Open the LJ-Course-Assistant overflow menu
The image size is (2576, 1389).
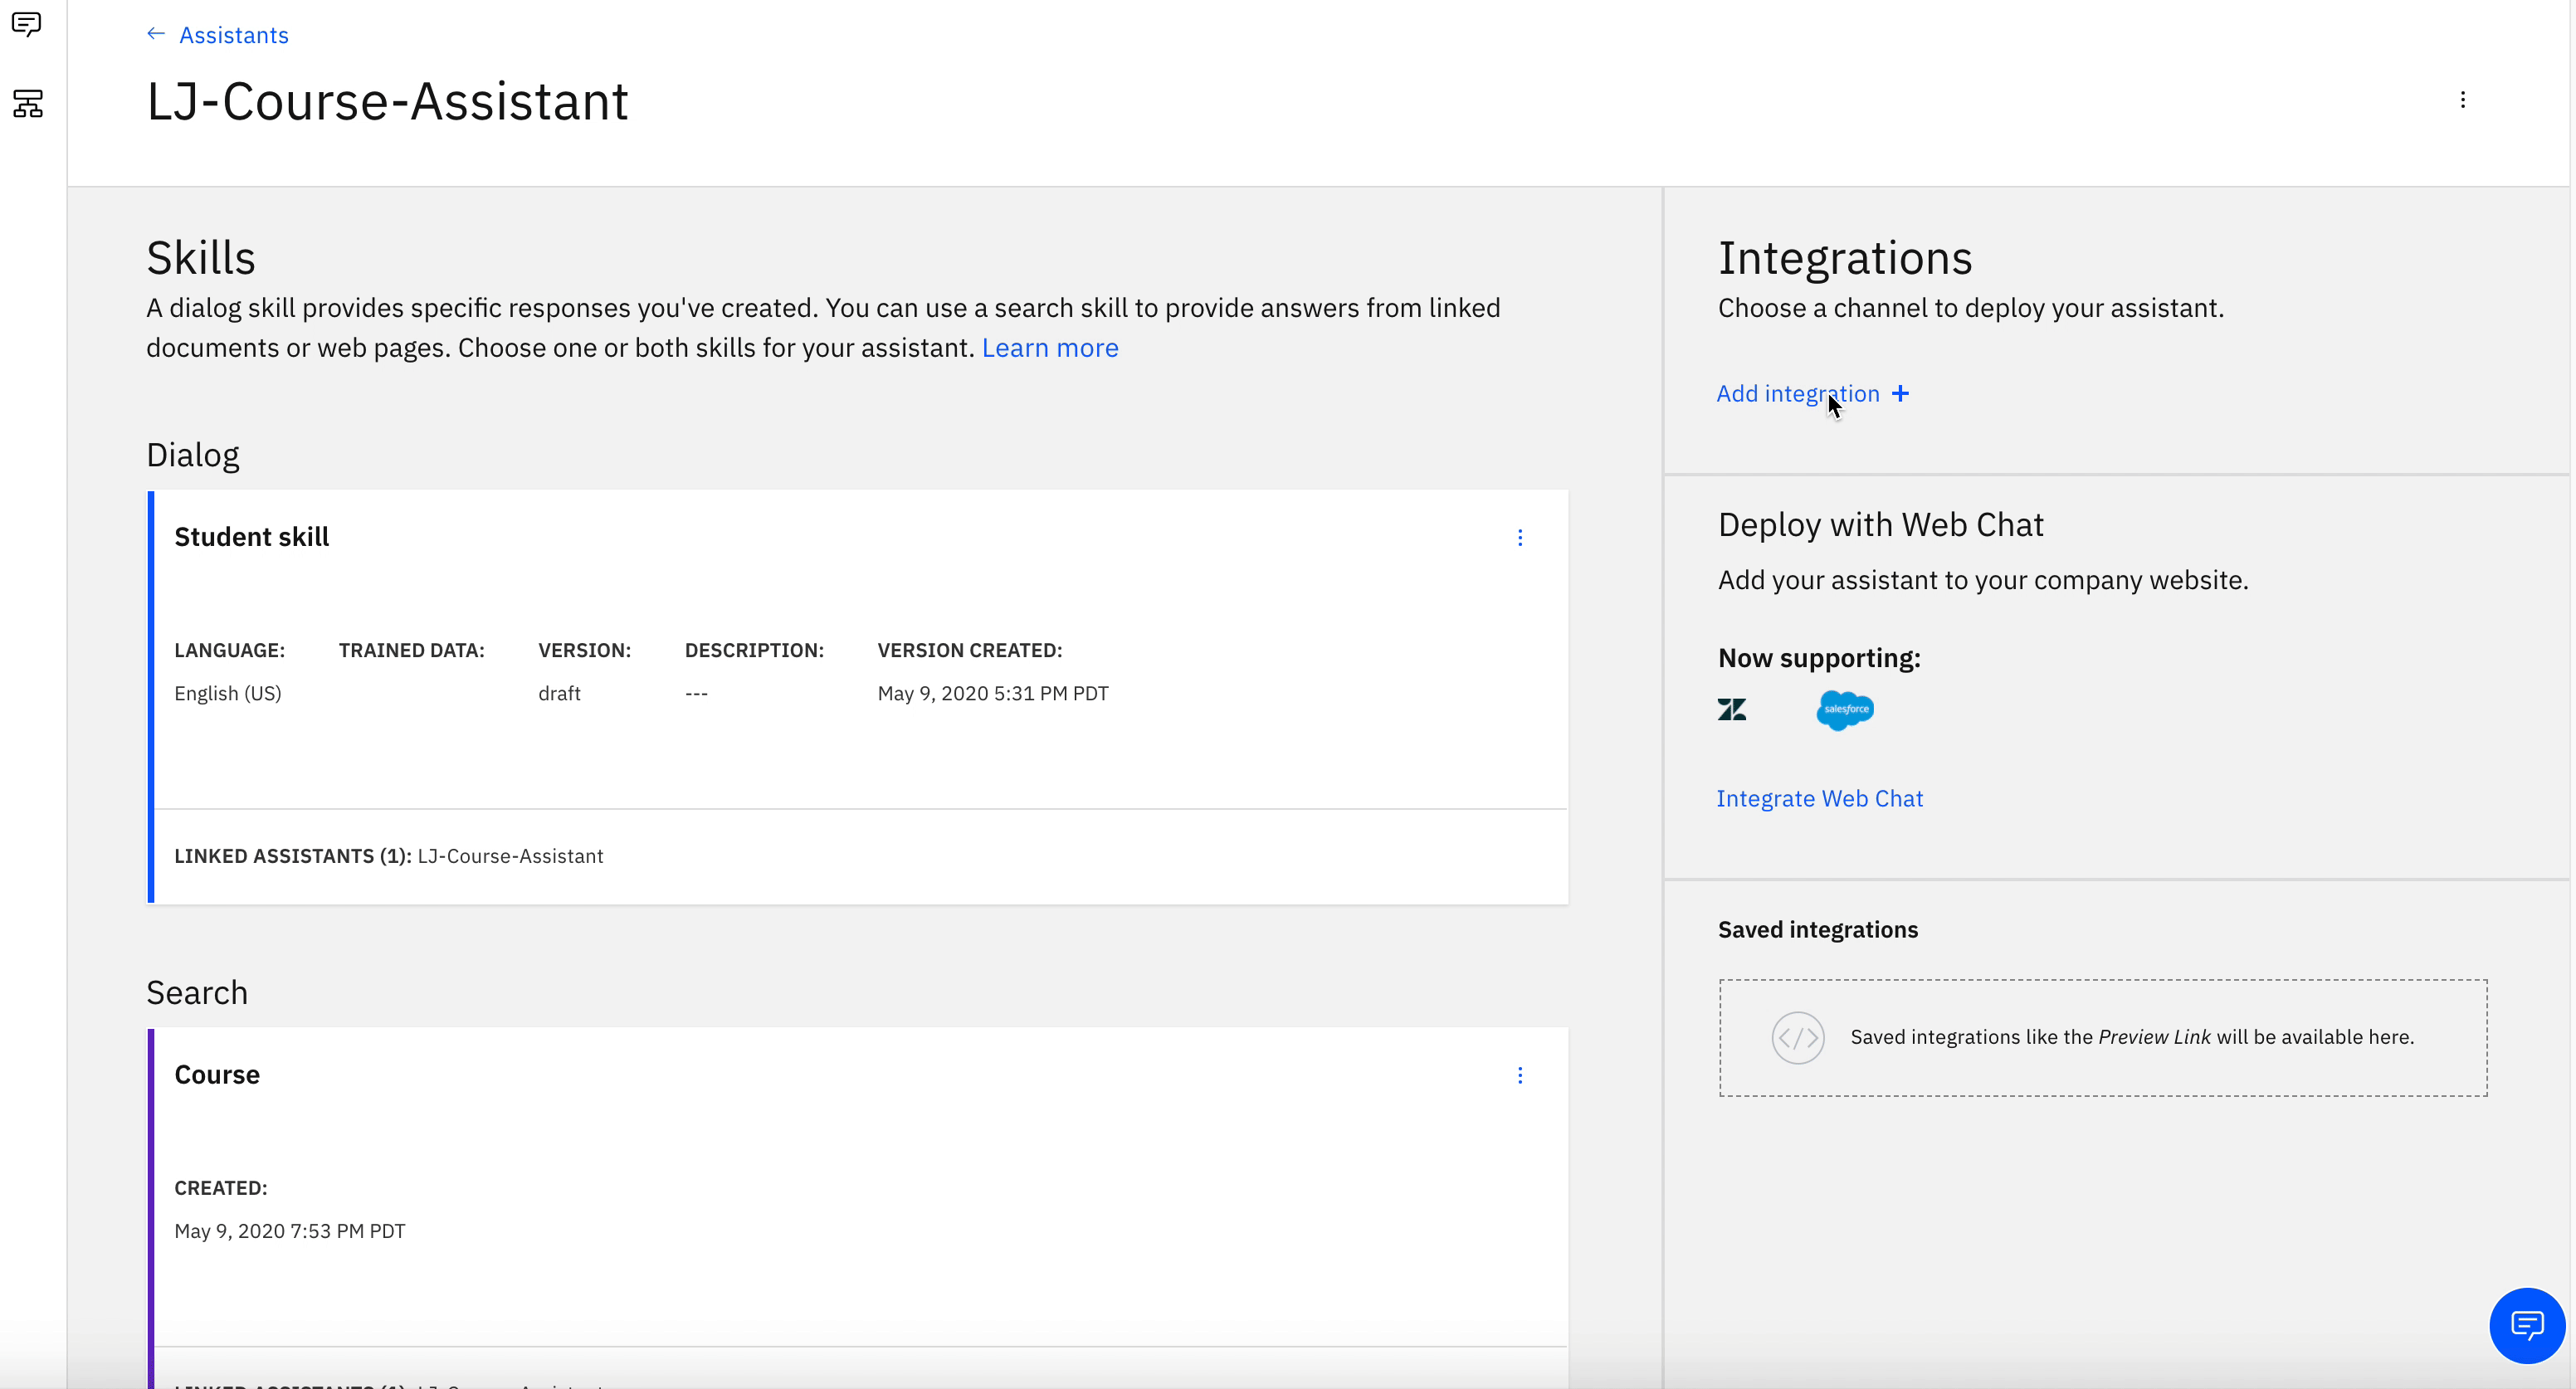(x=2462, y=100)
